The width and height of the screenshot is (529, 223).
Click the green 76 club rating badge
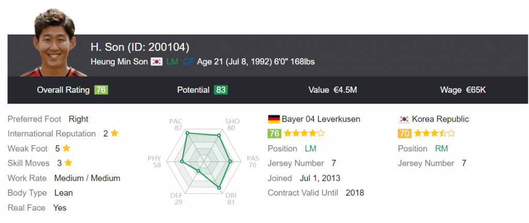click(274, 134)
